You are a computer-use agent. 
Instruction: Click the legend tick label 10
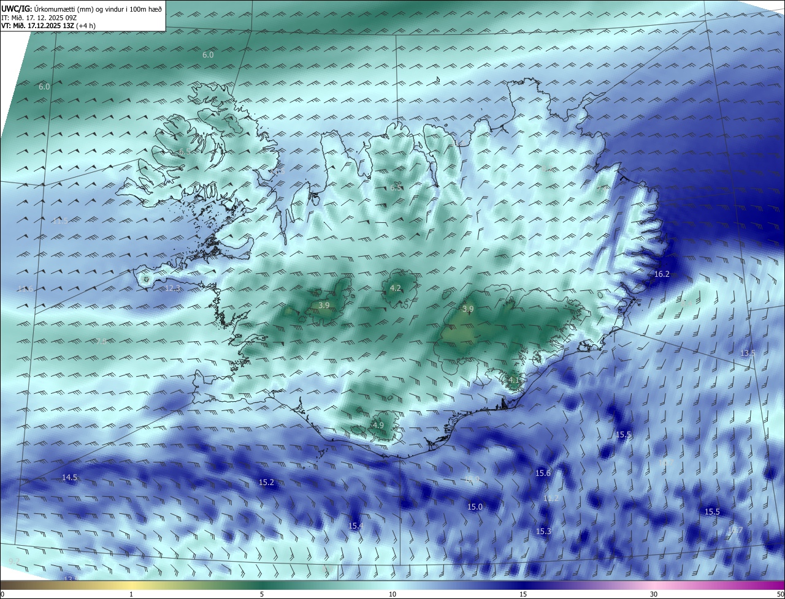[392, 594]
